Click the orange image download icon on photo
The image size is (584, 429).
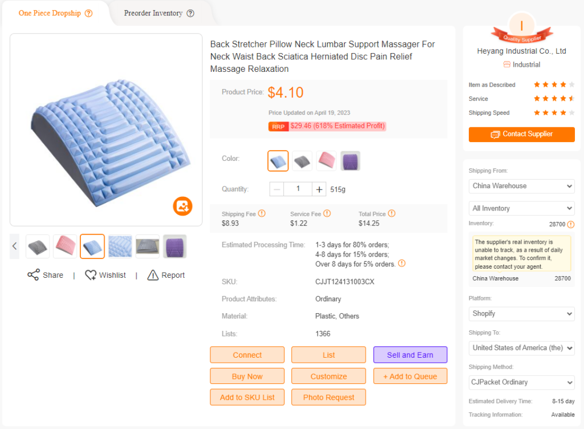click(182, 206)
